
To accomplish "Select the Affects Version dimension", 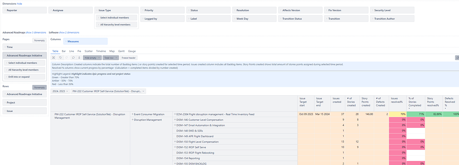I will click(300, 10).
